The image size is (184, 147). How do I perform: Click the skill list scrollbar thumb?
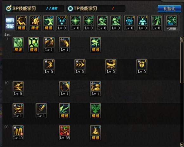click(x=182, y=62)
